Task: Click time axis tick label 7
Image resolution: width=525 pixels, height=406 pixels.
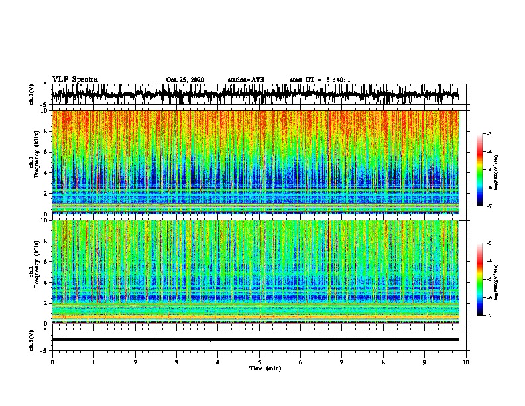Action: pos(342,362)
